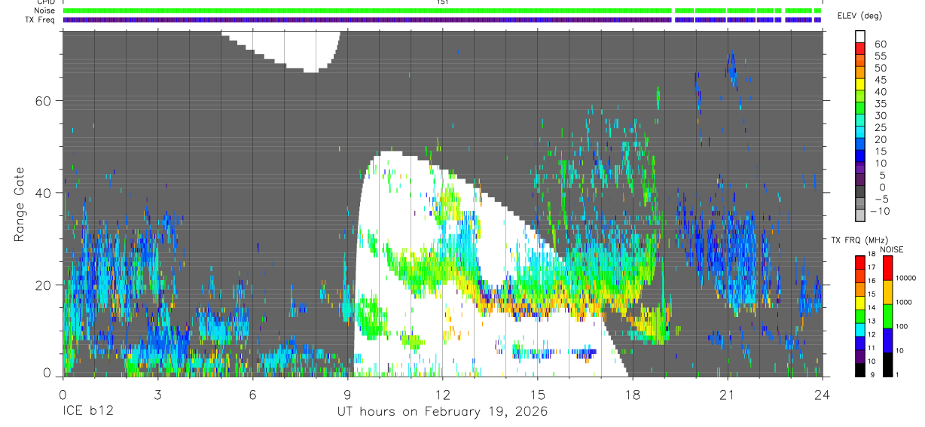Click the blue TX Freq strip above the plot
925x427 pixels.
click(x=442, y=20)
